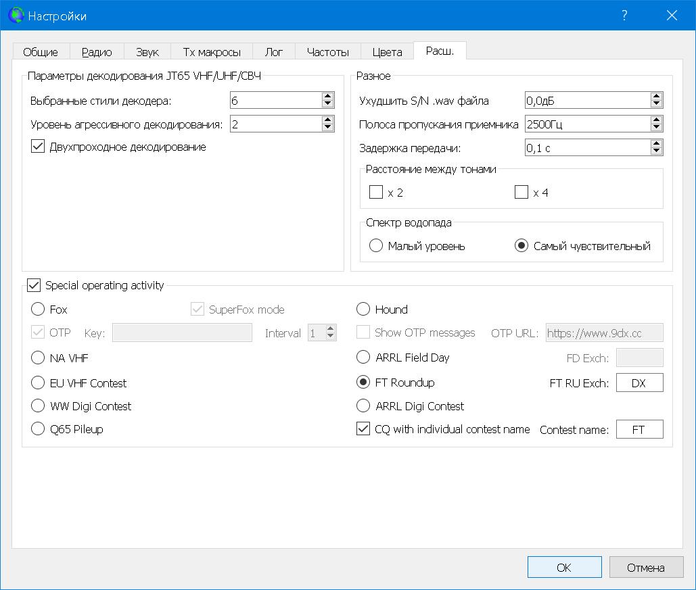
Task: Choose the low level waterfall spectrum option
Action: click(x=376, y=246)
